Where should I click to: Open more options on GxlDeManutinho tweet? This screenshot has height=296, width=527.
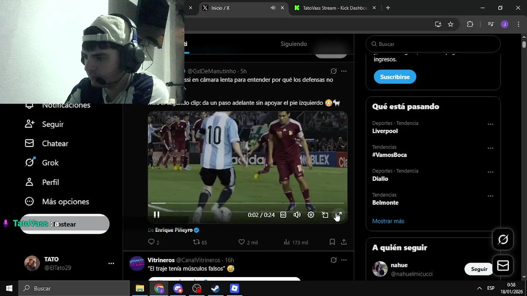tap(344, 71)
